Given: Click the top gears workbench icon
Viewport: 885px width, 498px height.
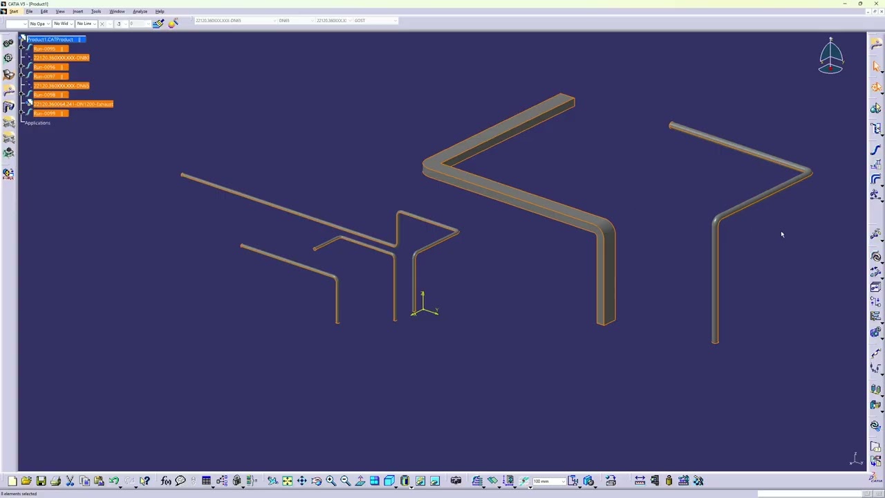Looking at the screenshot, I should [8, 44].
